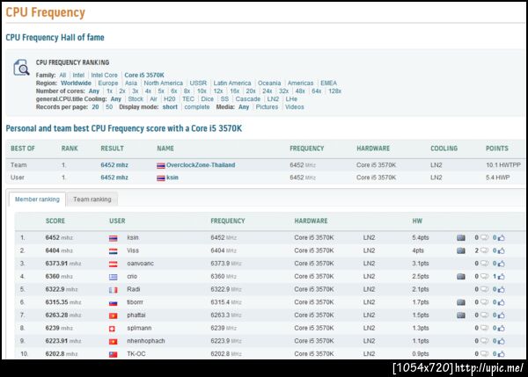Filter media by Pictures
Image resolution: width=528 pixels, height=377 pixels.
267,107
